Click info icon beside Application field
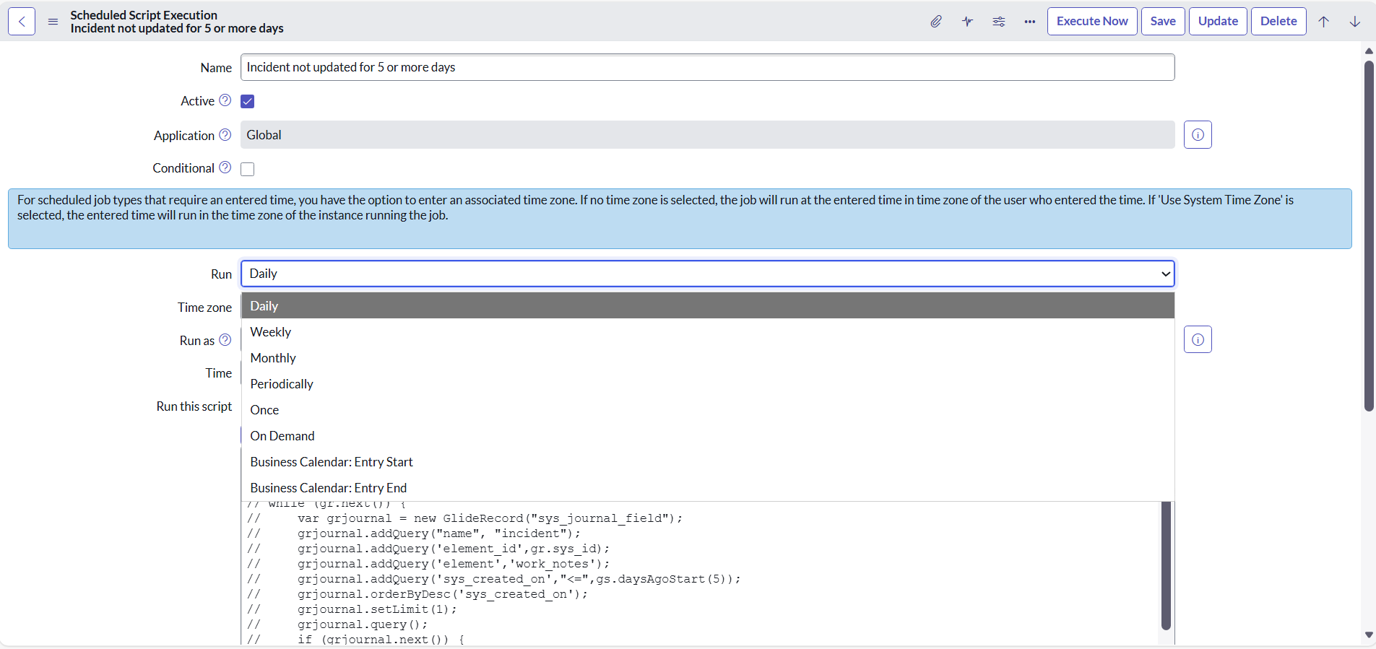Viewport: 1376px width, 649px height. [x=1197, y=135]
